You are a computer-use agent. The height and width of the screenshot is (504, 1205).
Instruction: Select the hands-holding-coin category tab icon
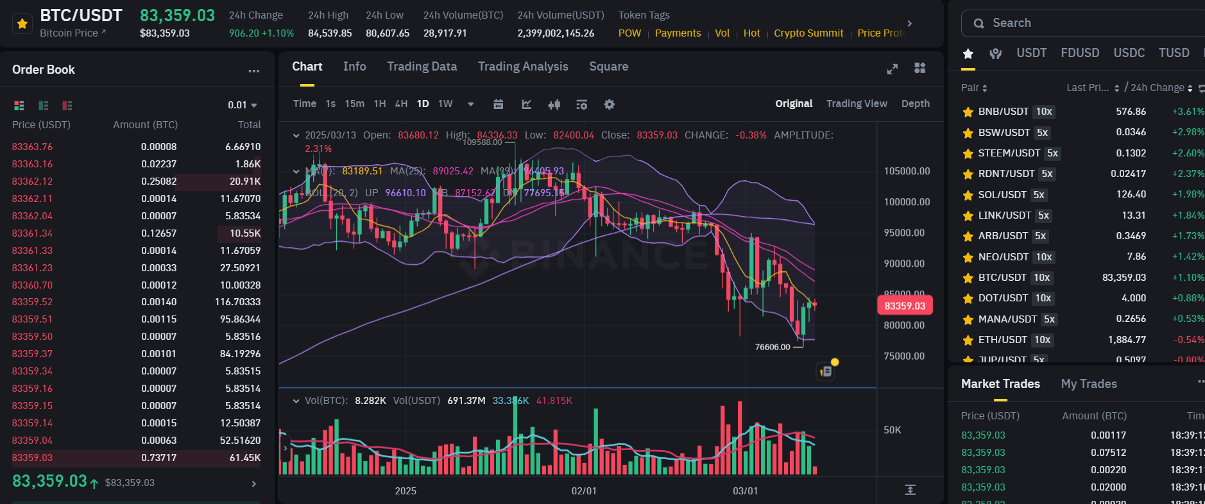tap(996, 54)
